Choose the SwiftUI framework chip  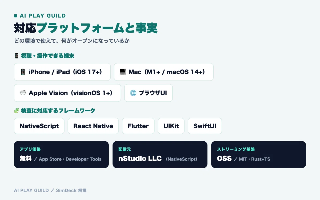[205, 126]
